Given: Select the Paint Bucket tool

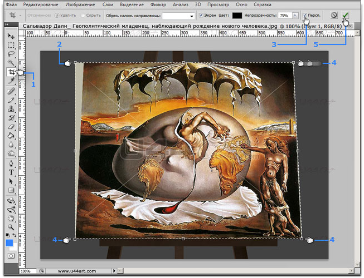Looking at the screenshot, I should (11, 136).
